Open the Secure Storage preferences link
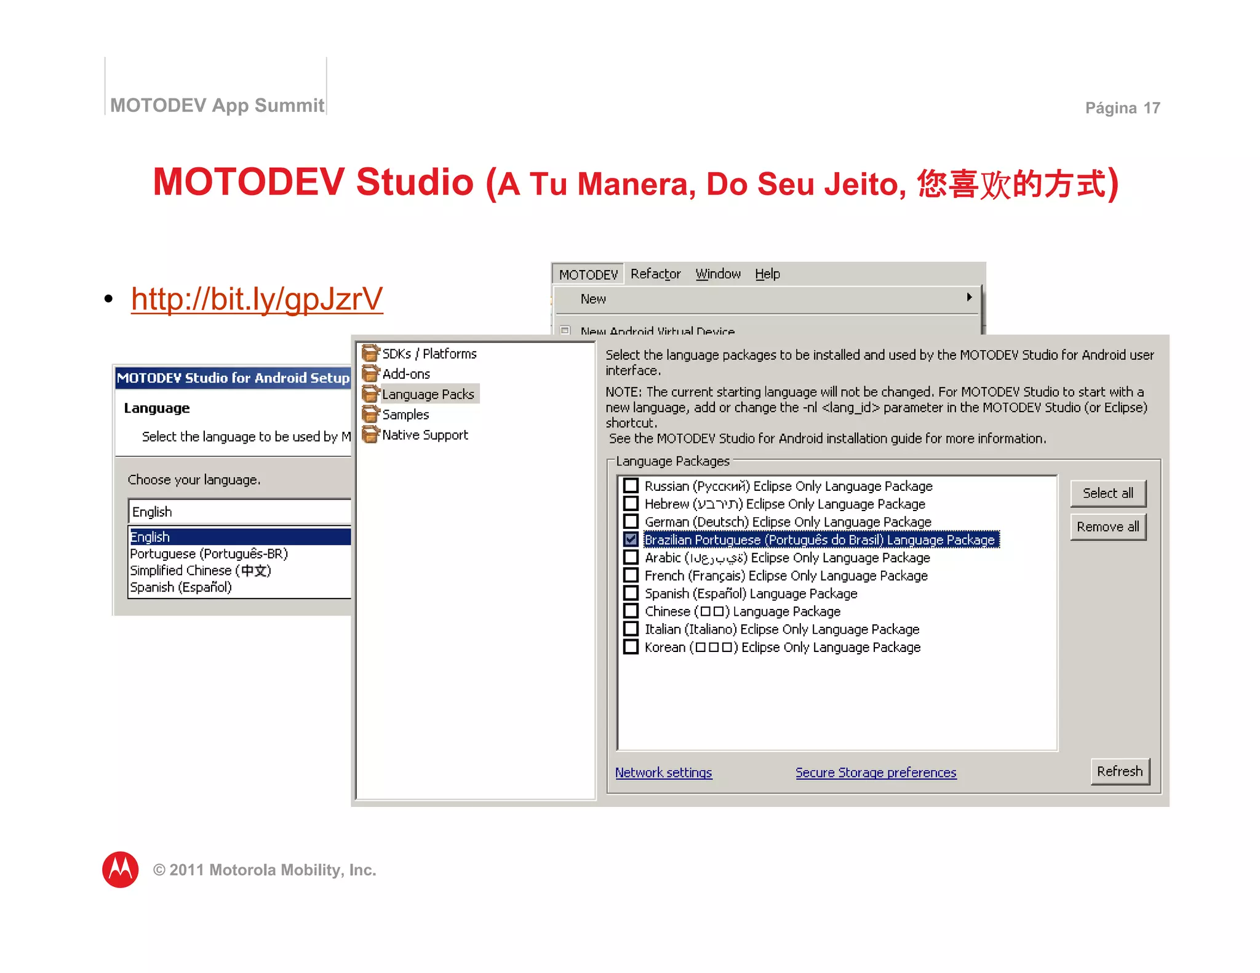Screen dimensions: 1260x973 (x=875, y=772)
